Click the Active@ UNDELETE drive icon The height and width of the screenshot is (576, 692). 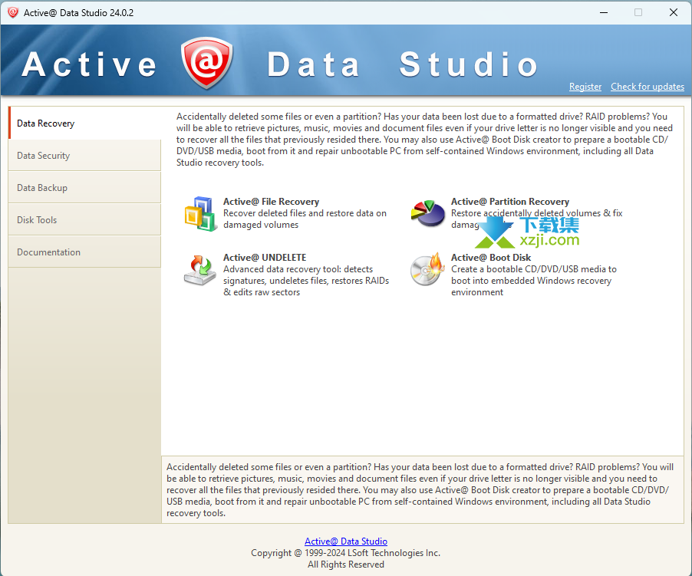(x=200, y=270)
